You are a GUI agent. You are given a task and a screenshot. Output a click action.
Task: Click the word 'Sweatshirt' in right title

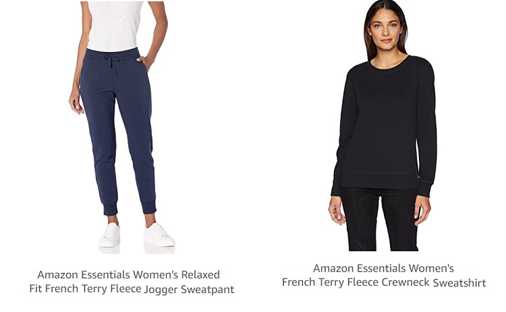coord(459,282)
